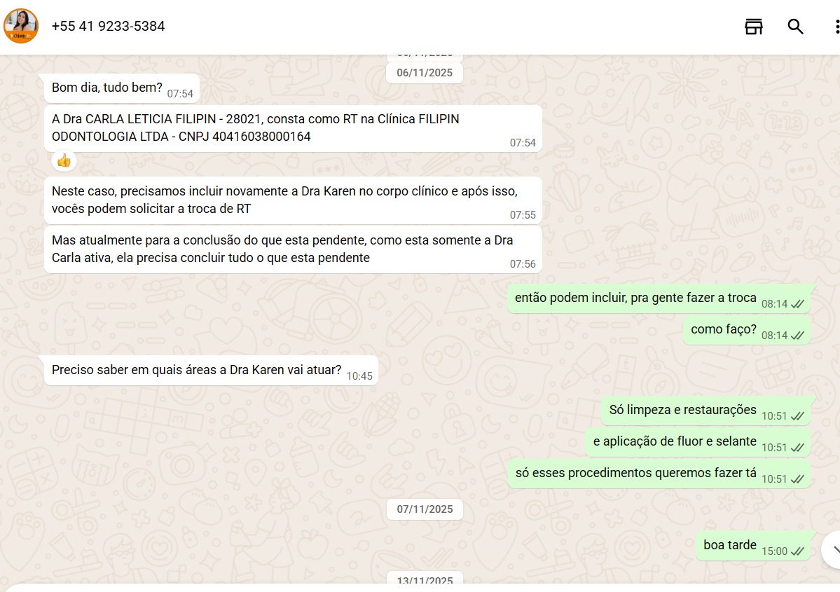The image size is (840, 592).
Task: Select 'e aplicação de fluor e selante' message
Action: click(698, 442)
